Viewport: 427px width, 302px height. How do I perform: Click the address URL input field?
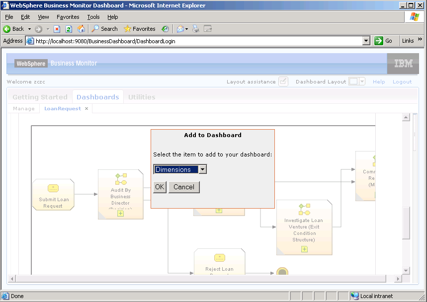point(198,41)
